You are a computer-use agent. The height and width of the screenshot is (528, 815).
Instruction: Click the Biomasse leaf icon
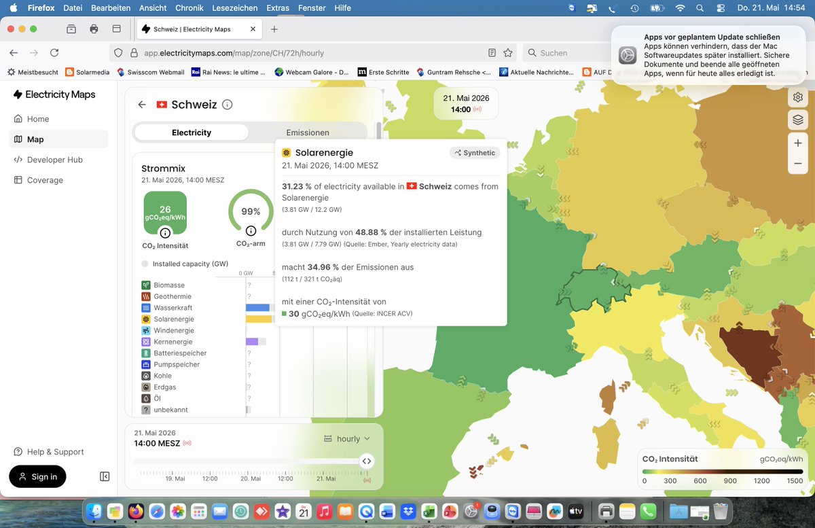click(x=146, y=285)
